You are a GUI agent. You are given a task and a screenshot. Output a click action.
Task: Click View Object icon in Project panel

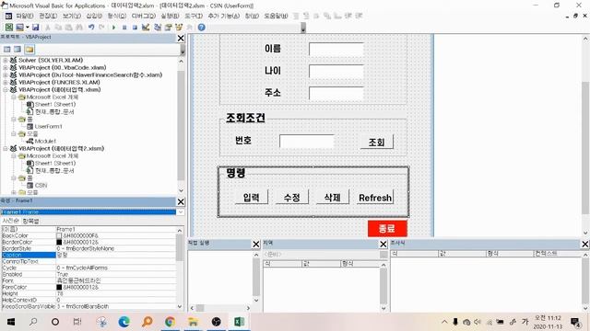coord(18,49)
